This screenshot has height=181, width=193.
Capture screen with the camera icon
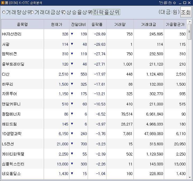pos(170,3)
